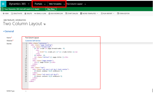Click code line 2 page-heading div
The image size is (153, 93).
tap(42, 45)
